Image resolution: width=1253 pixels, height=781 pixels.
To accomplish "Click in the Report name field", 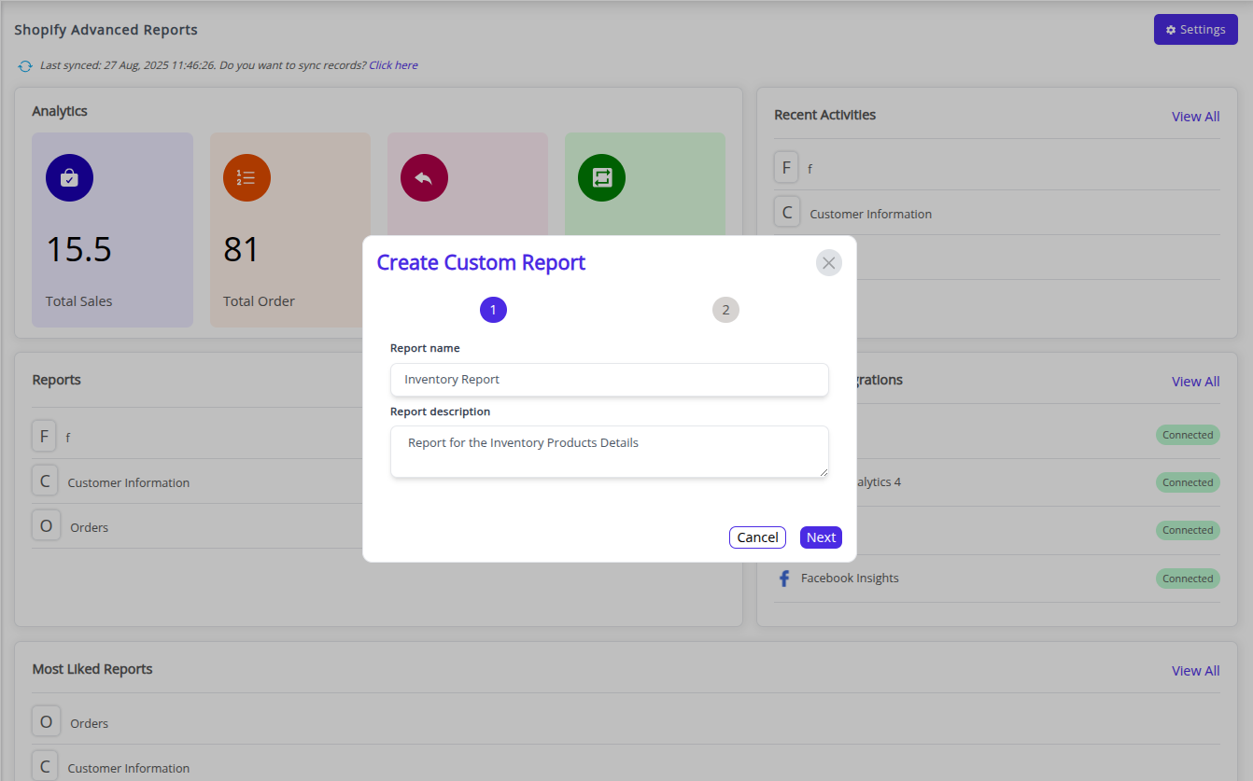I will tap(609, 380).
